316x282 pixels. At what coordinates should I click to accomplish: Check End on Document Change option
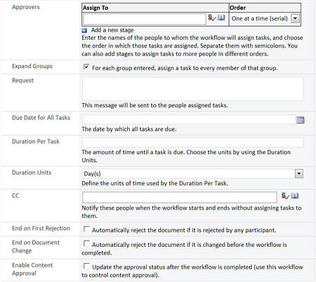click(86, 243)
